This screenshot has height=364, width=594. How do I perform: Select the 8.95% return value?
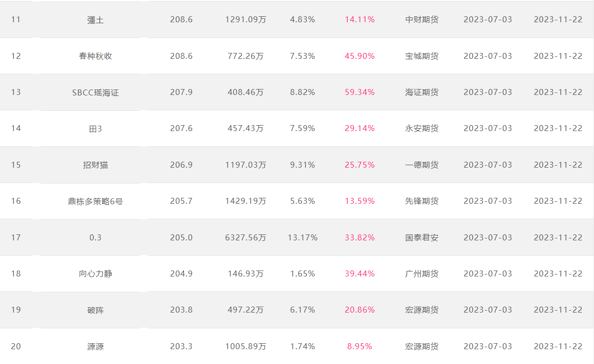[360, 346]
